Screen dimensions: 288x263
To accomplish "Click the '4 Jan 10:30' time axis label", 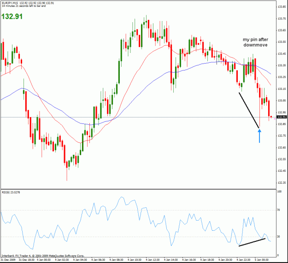I will (x=135, y=260).
